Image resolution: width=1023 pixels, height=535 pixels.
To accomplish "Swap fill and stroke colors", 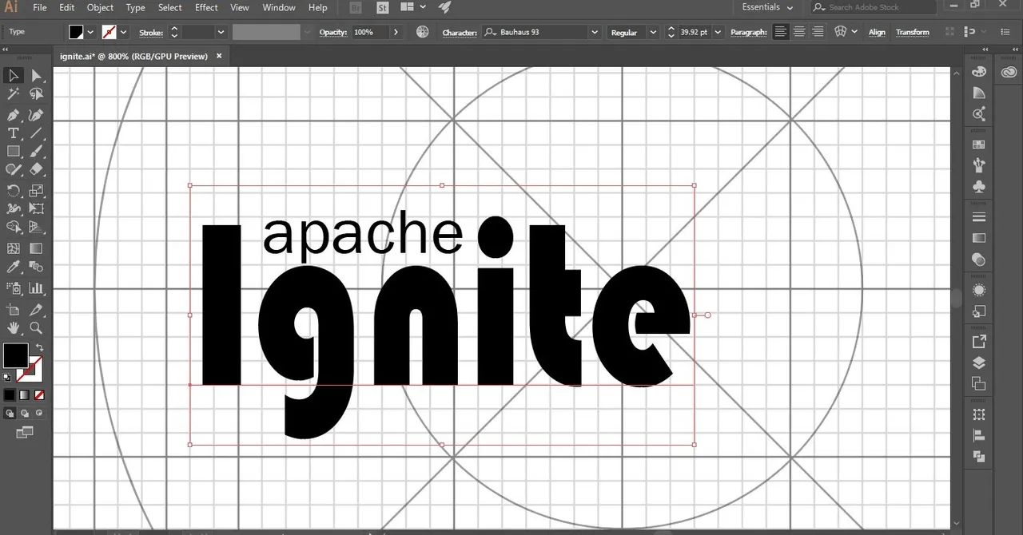I will coord(40,347).
